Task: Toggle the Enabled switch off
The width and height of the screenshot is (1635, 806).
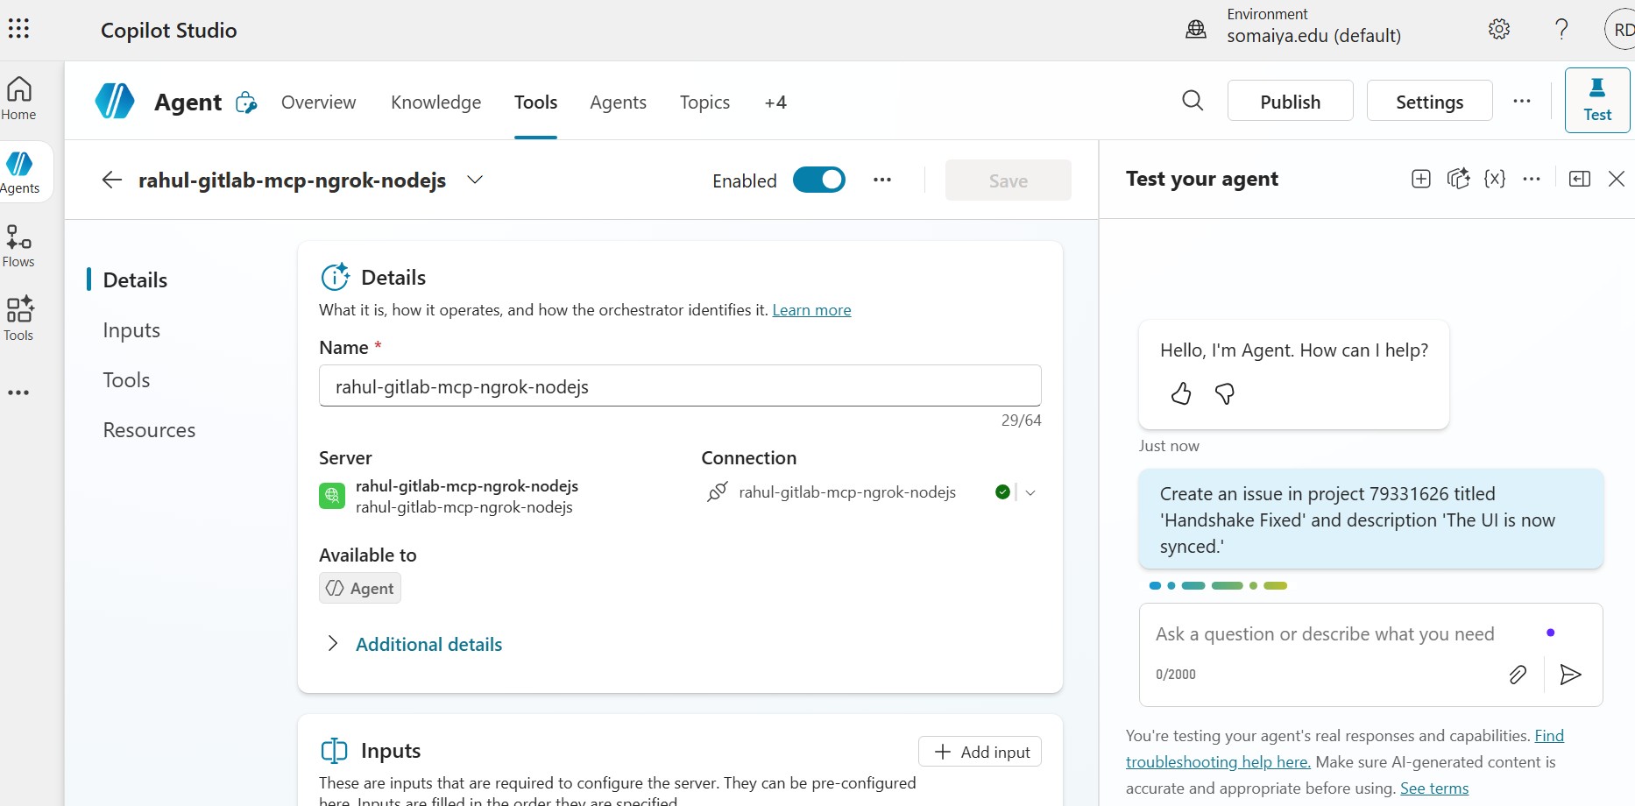Action: [819, 180]
